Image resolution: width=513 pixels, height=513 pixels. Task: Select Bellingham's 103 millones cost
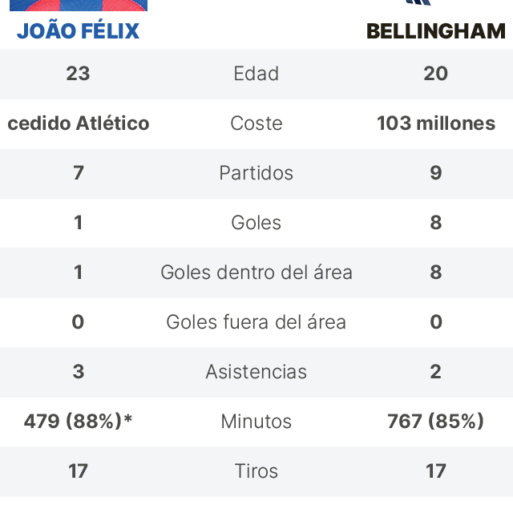[x=436, y=123]
